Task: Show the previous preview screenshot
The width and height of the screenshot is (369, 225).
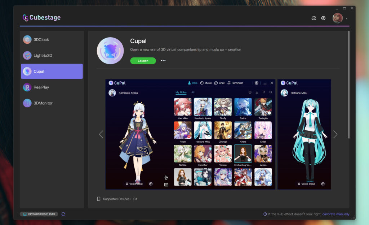Action: [101, 134]
